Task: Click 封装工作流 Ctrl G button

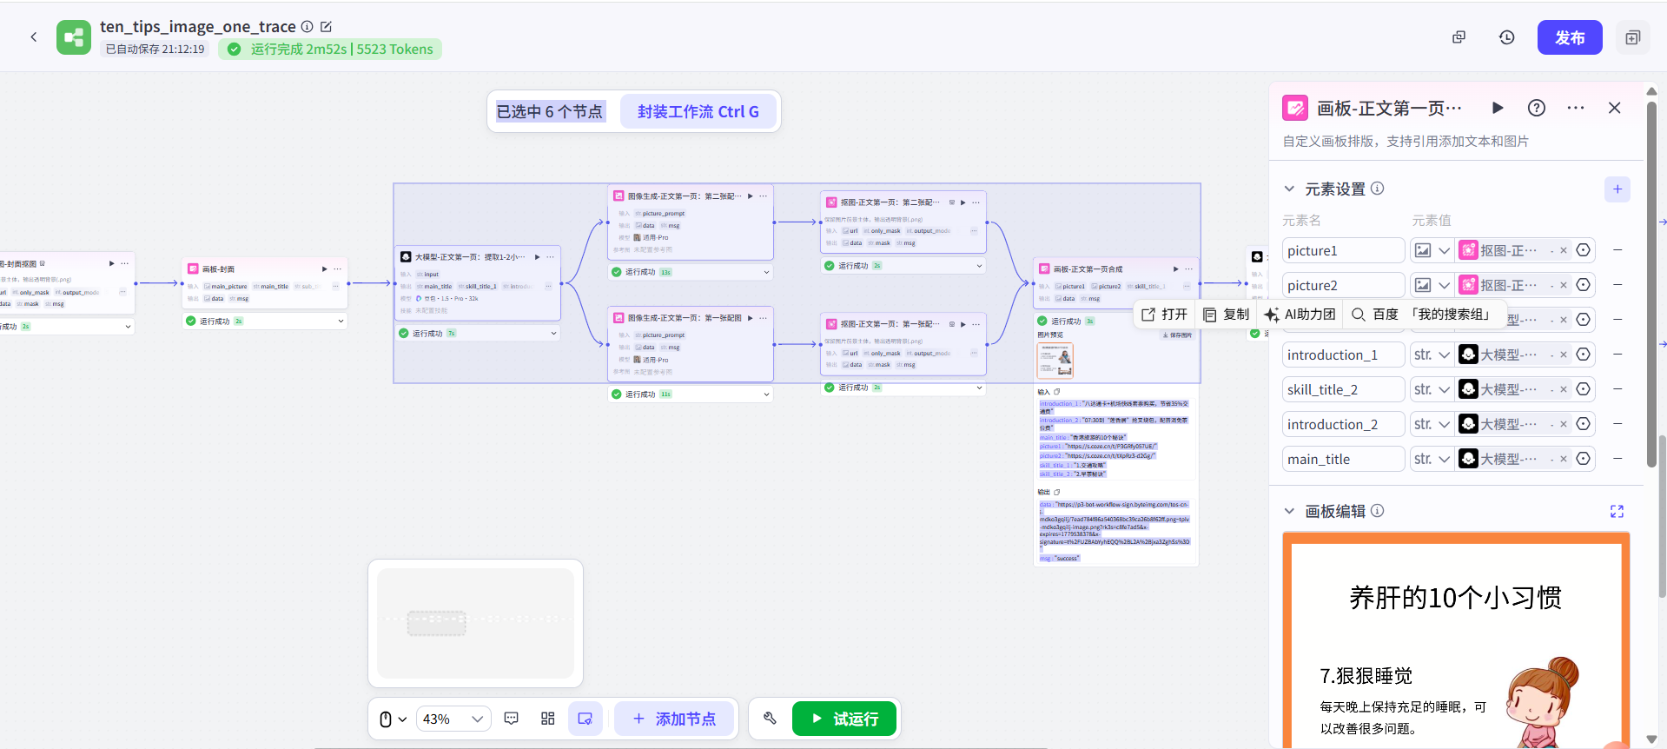Action: click(698, 111)
